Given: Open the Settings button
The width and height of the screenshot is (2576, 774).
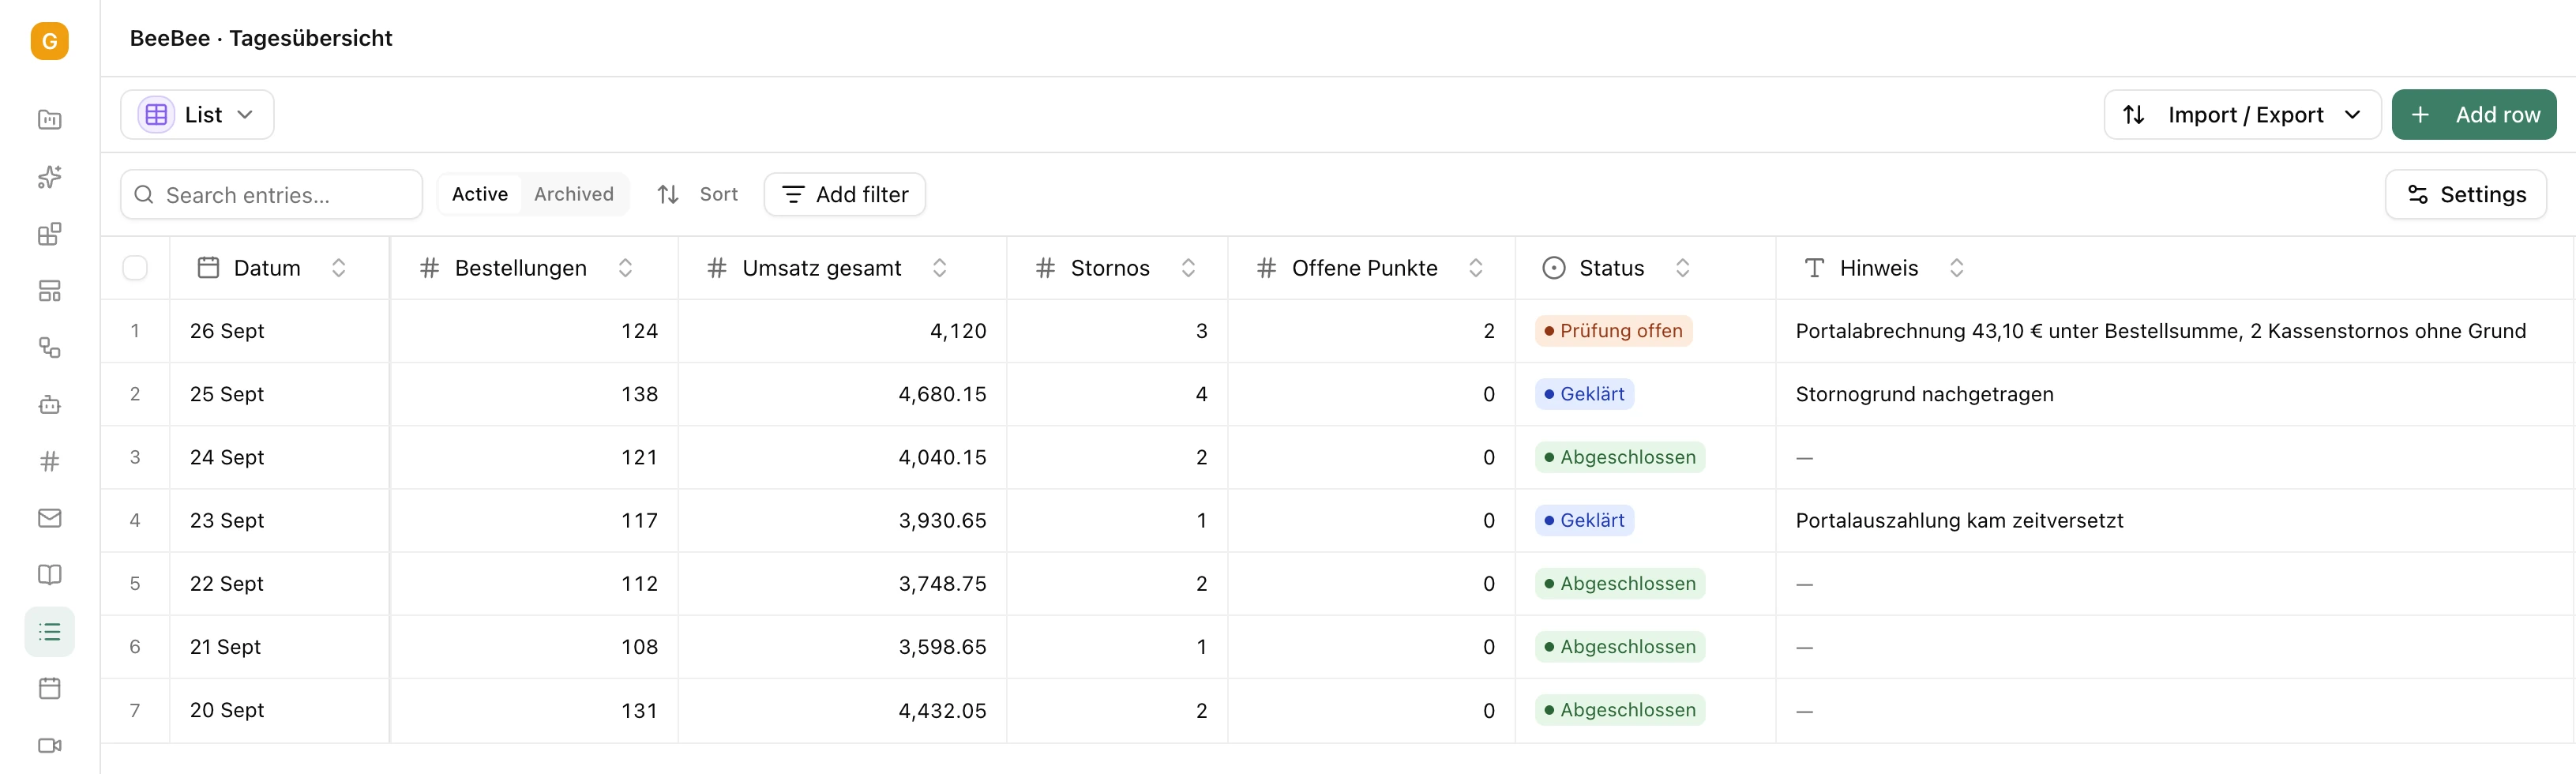Looking at the screenshot, I should coord(2465,194).
